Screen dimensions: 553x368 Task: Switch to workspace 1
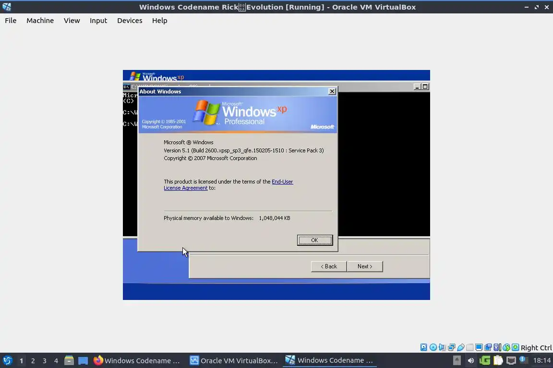click(21, 361)
